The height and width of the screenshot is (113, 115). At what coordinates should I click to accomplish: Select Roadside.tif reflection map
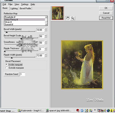click(x=24, y=17)
